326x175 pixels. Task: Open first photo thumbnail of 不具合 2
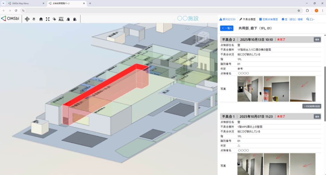[x=250, y=89]
